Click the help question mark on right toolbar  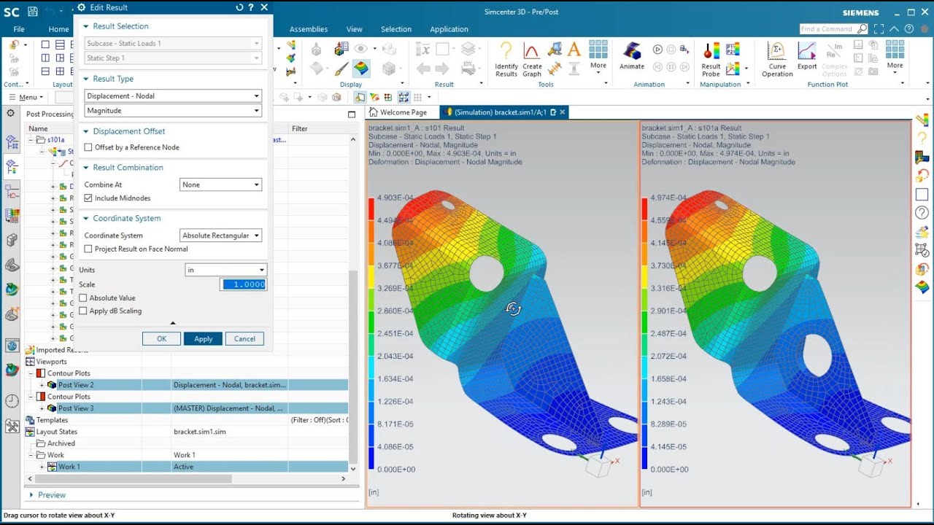[x=922, y=212]
